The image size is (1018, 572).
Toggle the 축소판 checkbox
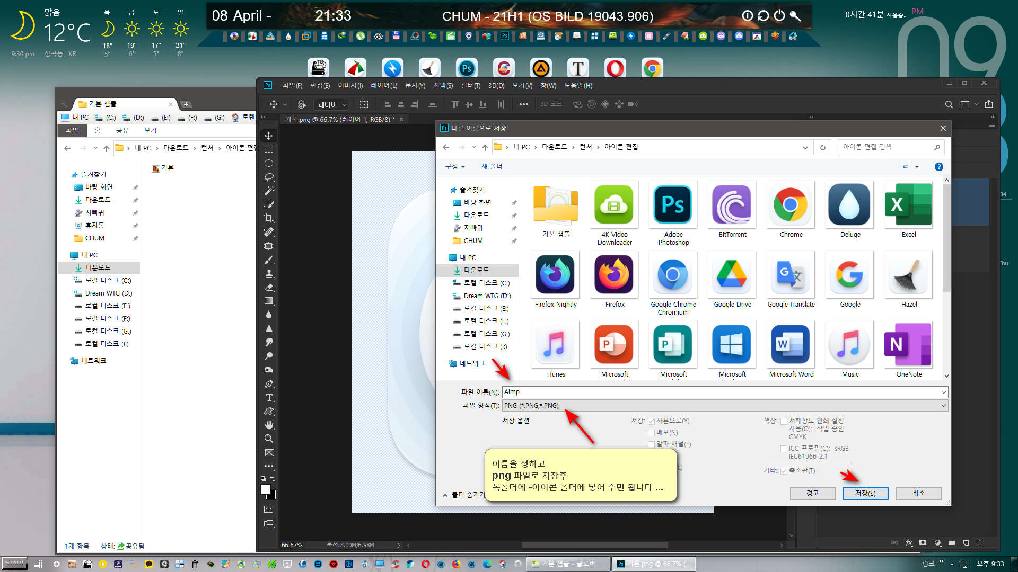pyautogui.click(x=784, y=471)
